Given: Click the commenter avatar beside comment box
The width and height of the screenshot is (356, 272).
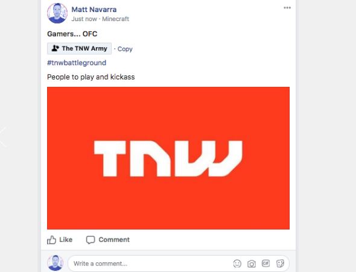Looking at the screenshot, I should click(x=55, y=263).
